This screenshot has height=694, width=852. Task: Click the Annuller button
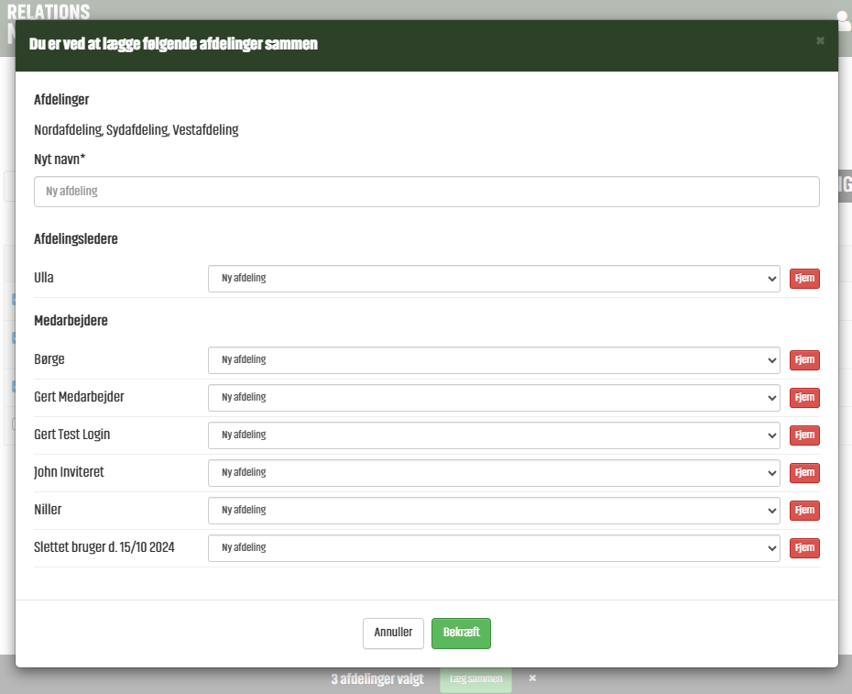393,633
